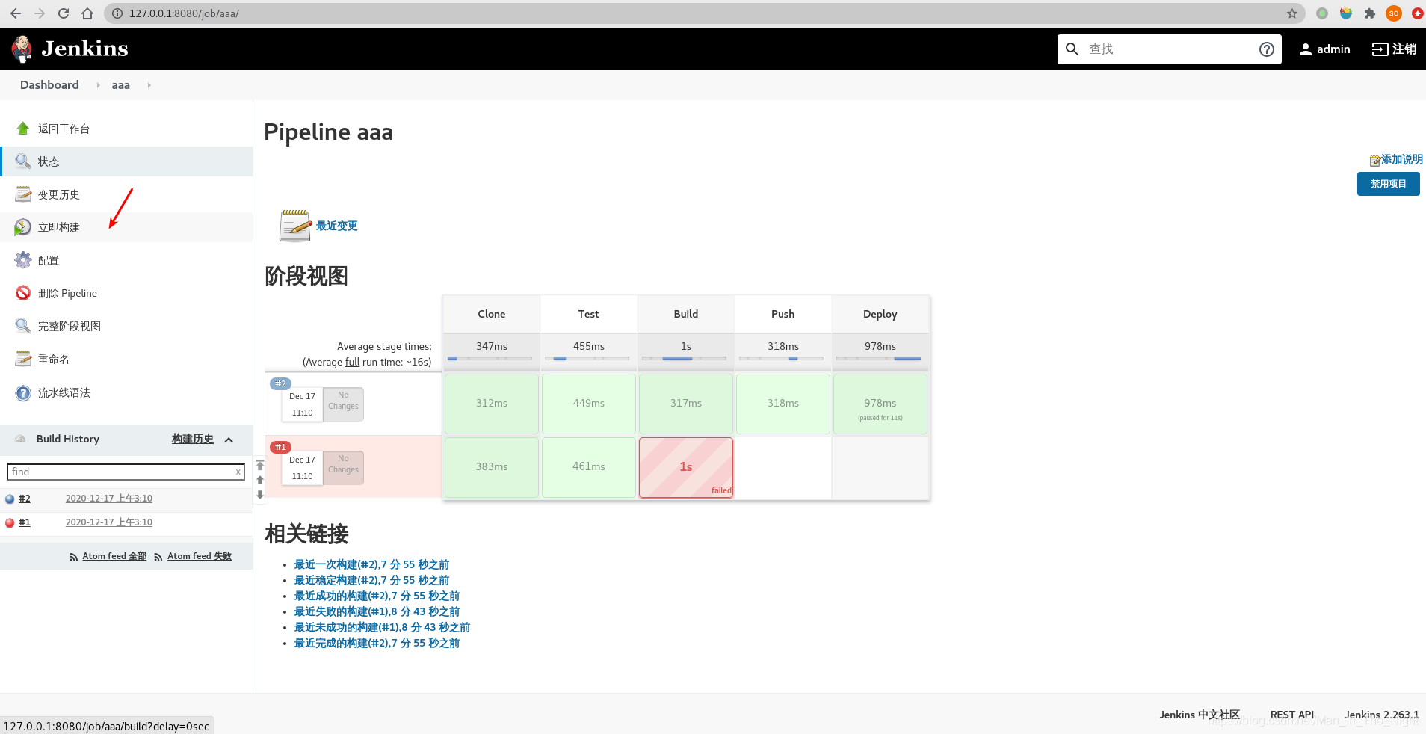Click the large notepad icon by 最近变更
1426x734 pixels.
click(x=295, y=226)
